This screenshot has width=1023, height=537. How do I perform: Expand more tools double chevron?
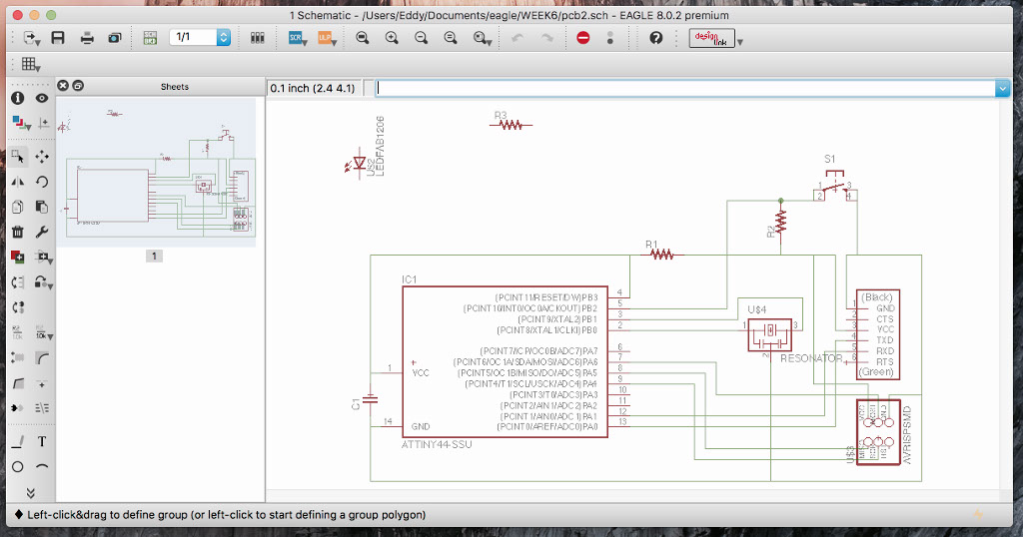pos(30,492)
